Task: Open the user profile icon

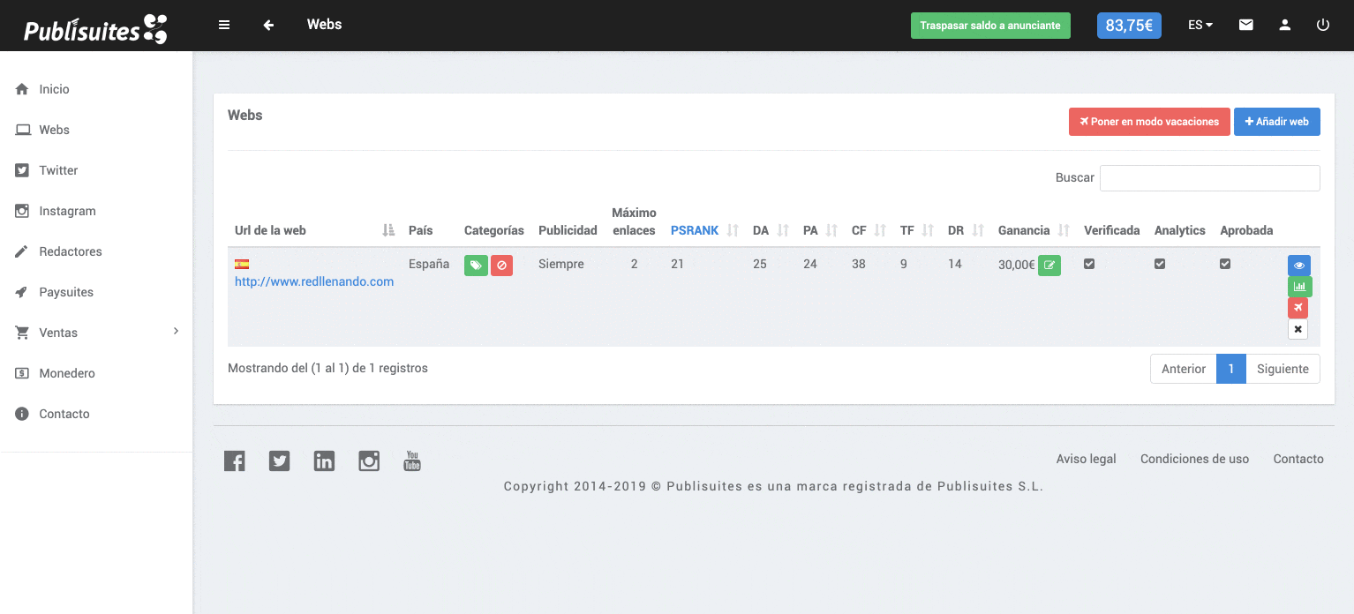Action: (x=1284, y=25)
